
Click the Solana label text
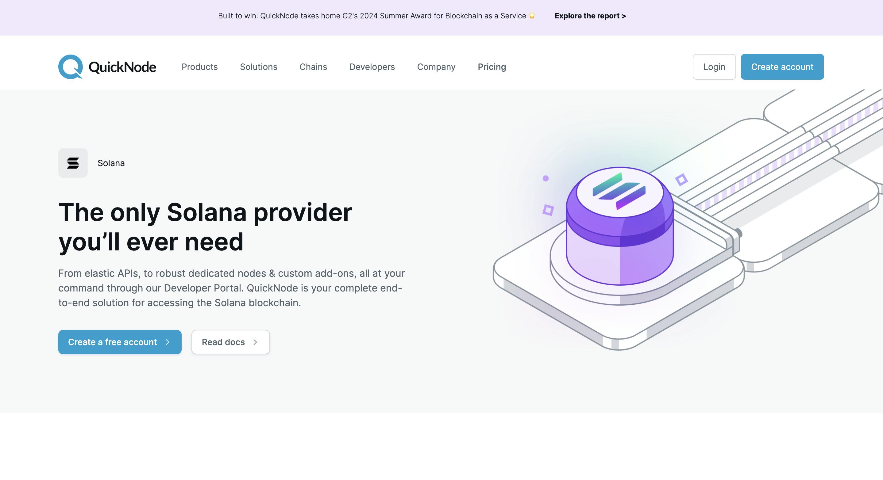pyautogui.click(x=111, y=163)
